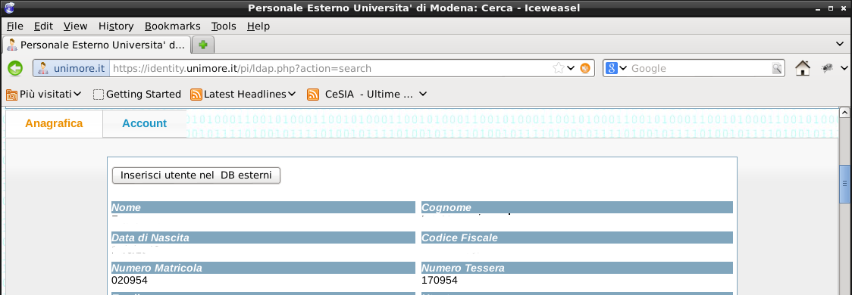Select the Personale Esterno Universita' tab
The image size is (852, 295).
97,45
